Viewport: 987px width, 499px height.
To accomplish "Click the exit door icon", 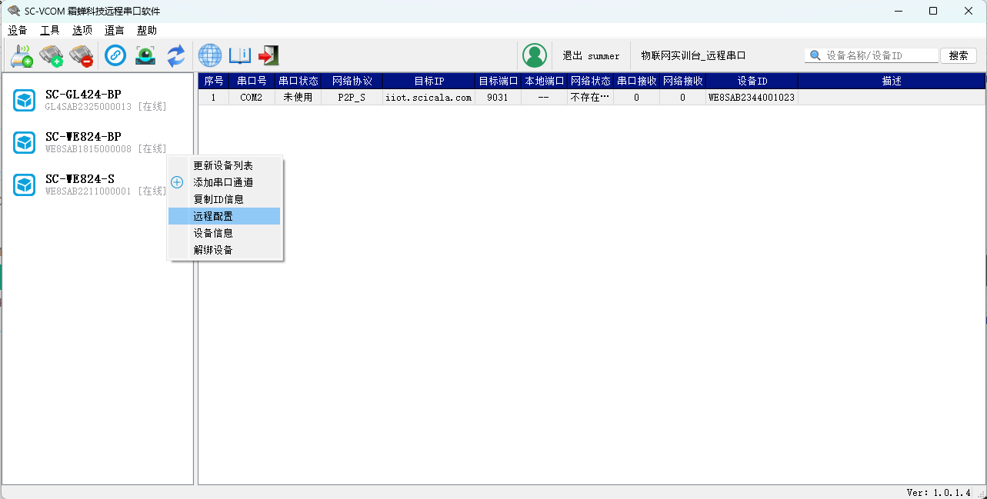I will 268,55.
